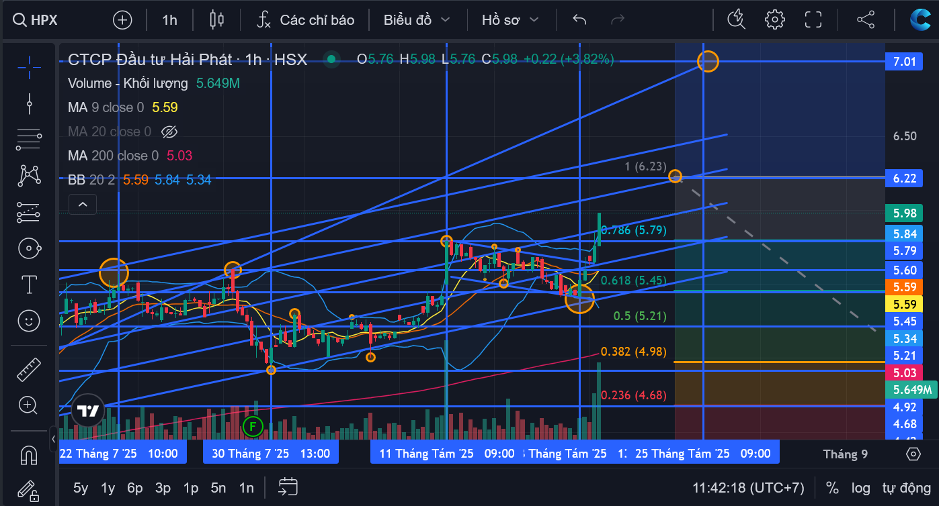The image size is (939, 506).
Task: Select the MA 200 close legend
Action: coord(113,156)
